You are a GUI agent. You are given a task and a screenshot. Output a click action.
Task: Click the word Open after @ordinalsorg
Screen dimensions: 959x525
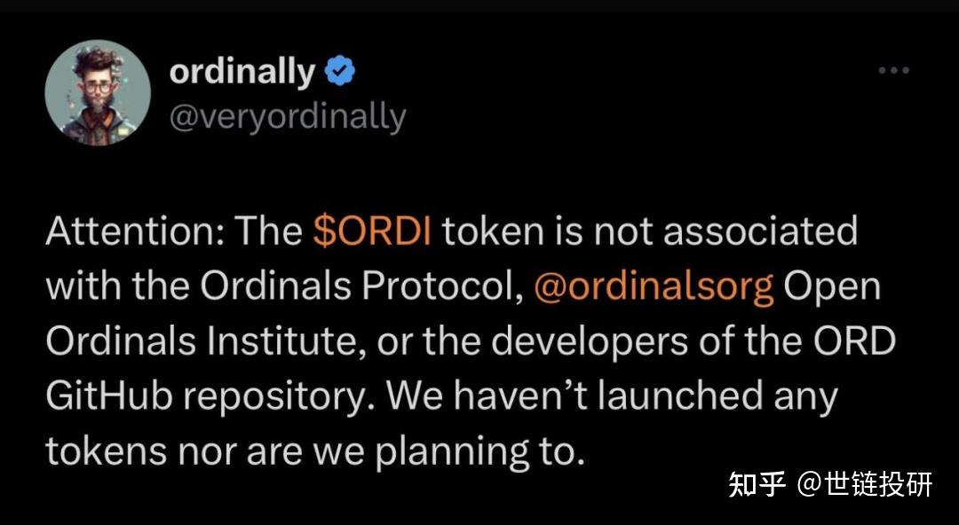(x=832, y=288)
